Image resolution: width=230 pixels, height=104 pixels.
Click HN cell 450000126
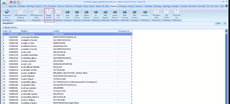[14, 97]
